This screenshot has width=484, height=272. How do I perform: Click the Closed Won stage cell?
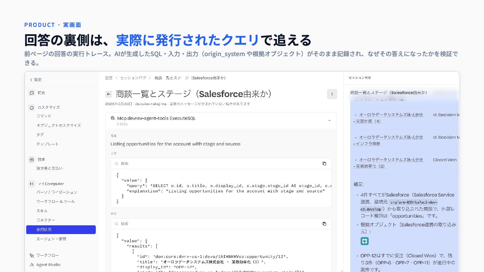coord(445,160)
